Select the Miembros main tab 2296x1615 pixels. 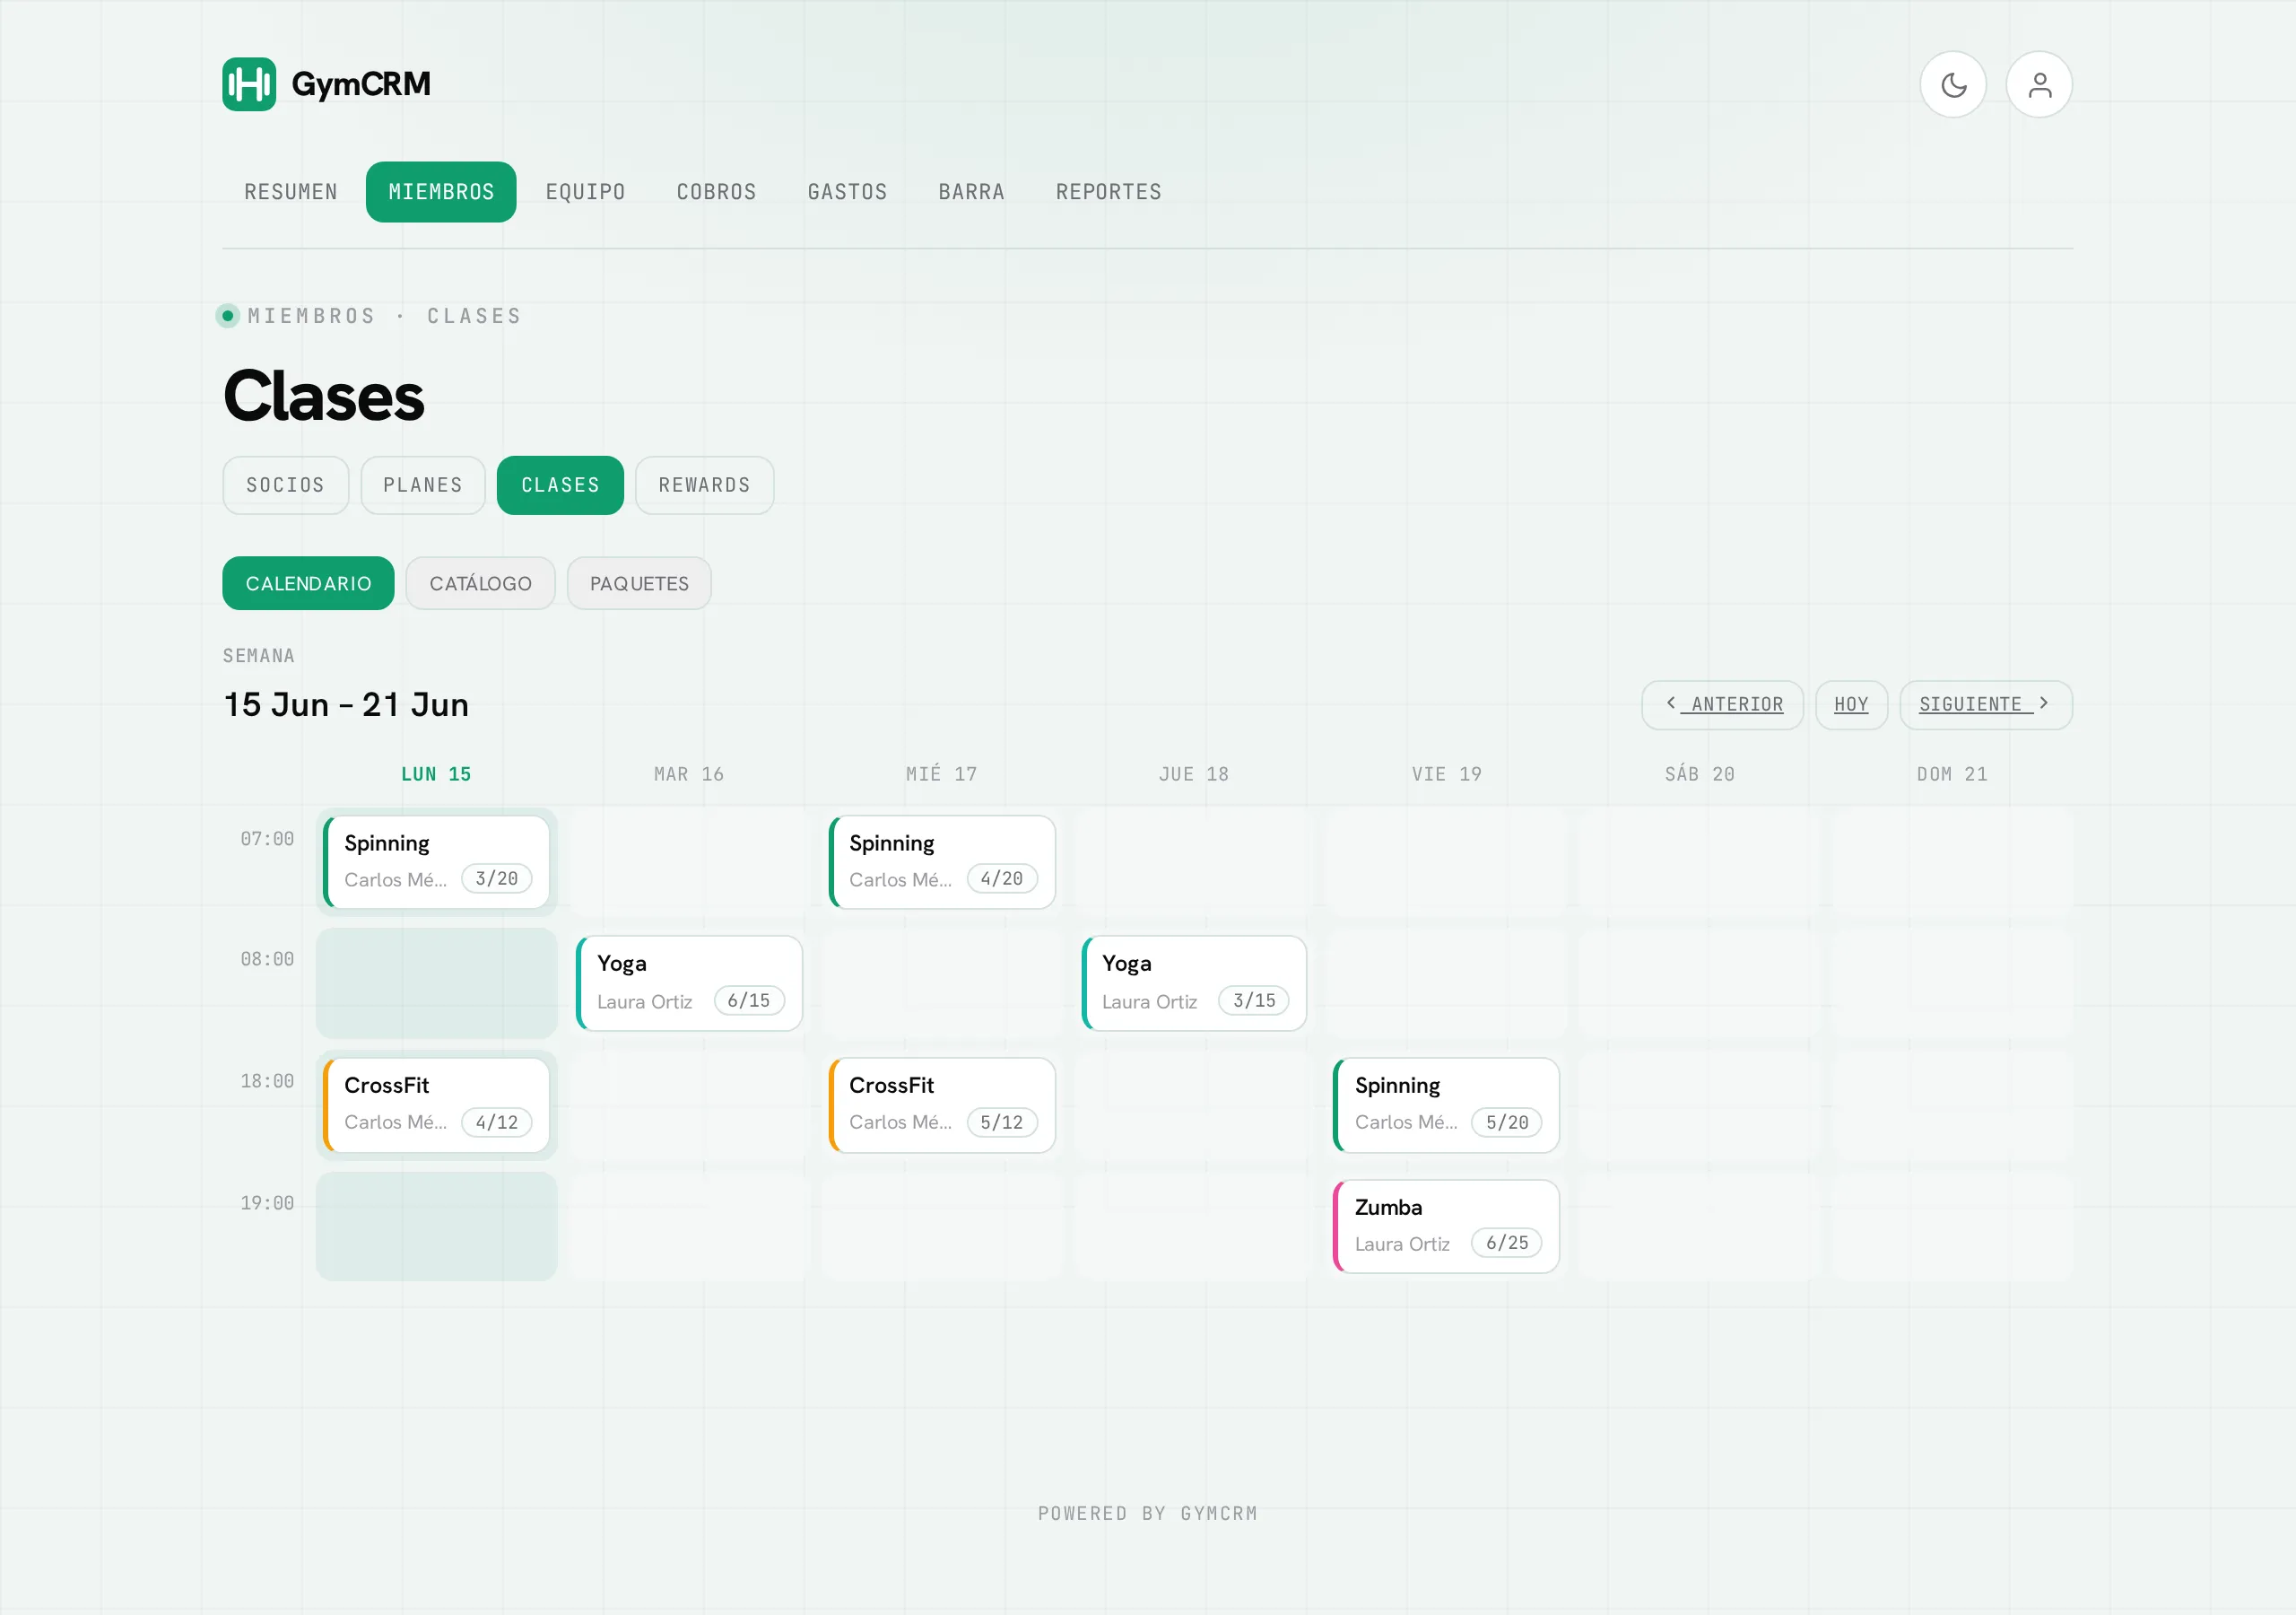pyautogui.click(x=441, y=192)
